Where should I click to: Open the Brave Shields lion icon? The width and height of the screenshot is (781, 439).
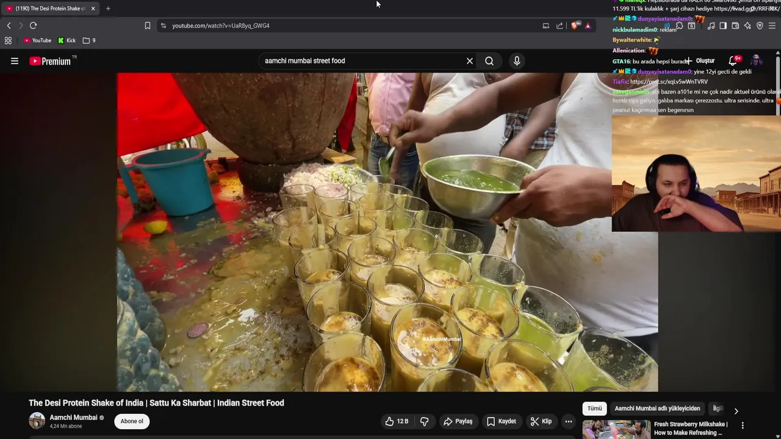(575, 26)
